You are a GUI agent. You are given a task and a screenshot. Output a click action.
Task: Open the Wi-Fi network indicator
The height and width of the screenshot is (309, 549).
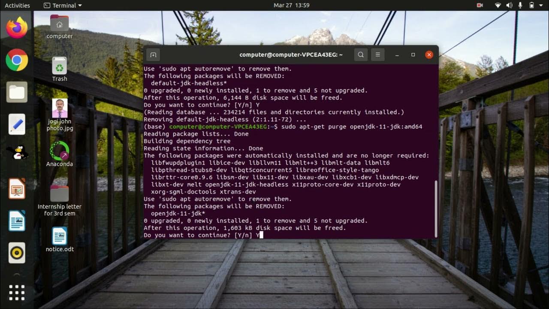tap(498, 6)
